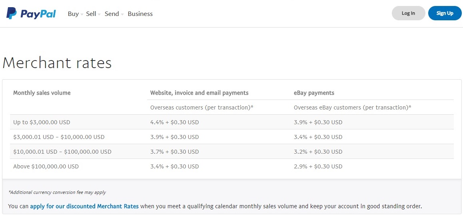Open the Send dropdown menu
The width and height of the screenshot is (463, 215).
click(114, 14)
